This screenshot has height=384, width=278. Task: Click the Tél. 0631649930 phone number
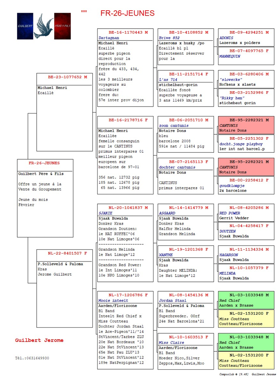32,358
